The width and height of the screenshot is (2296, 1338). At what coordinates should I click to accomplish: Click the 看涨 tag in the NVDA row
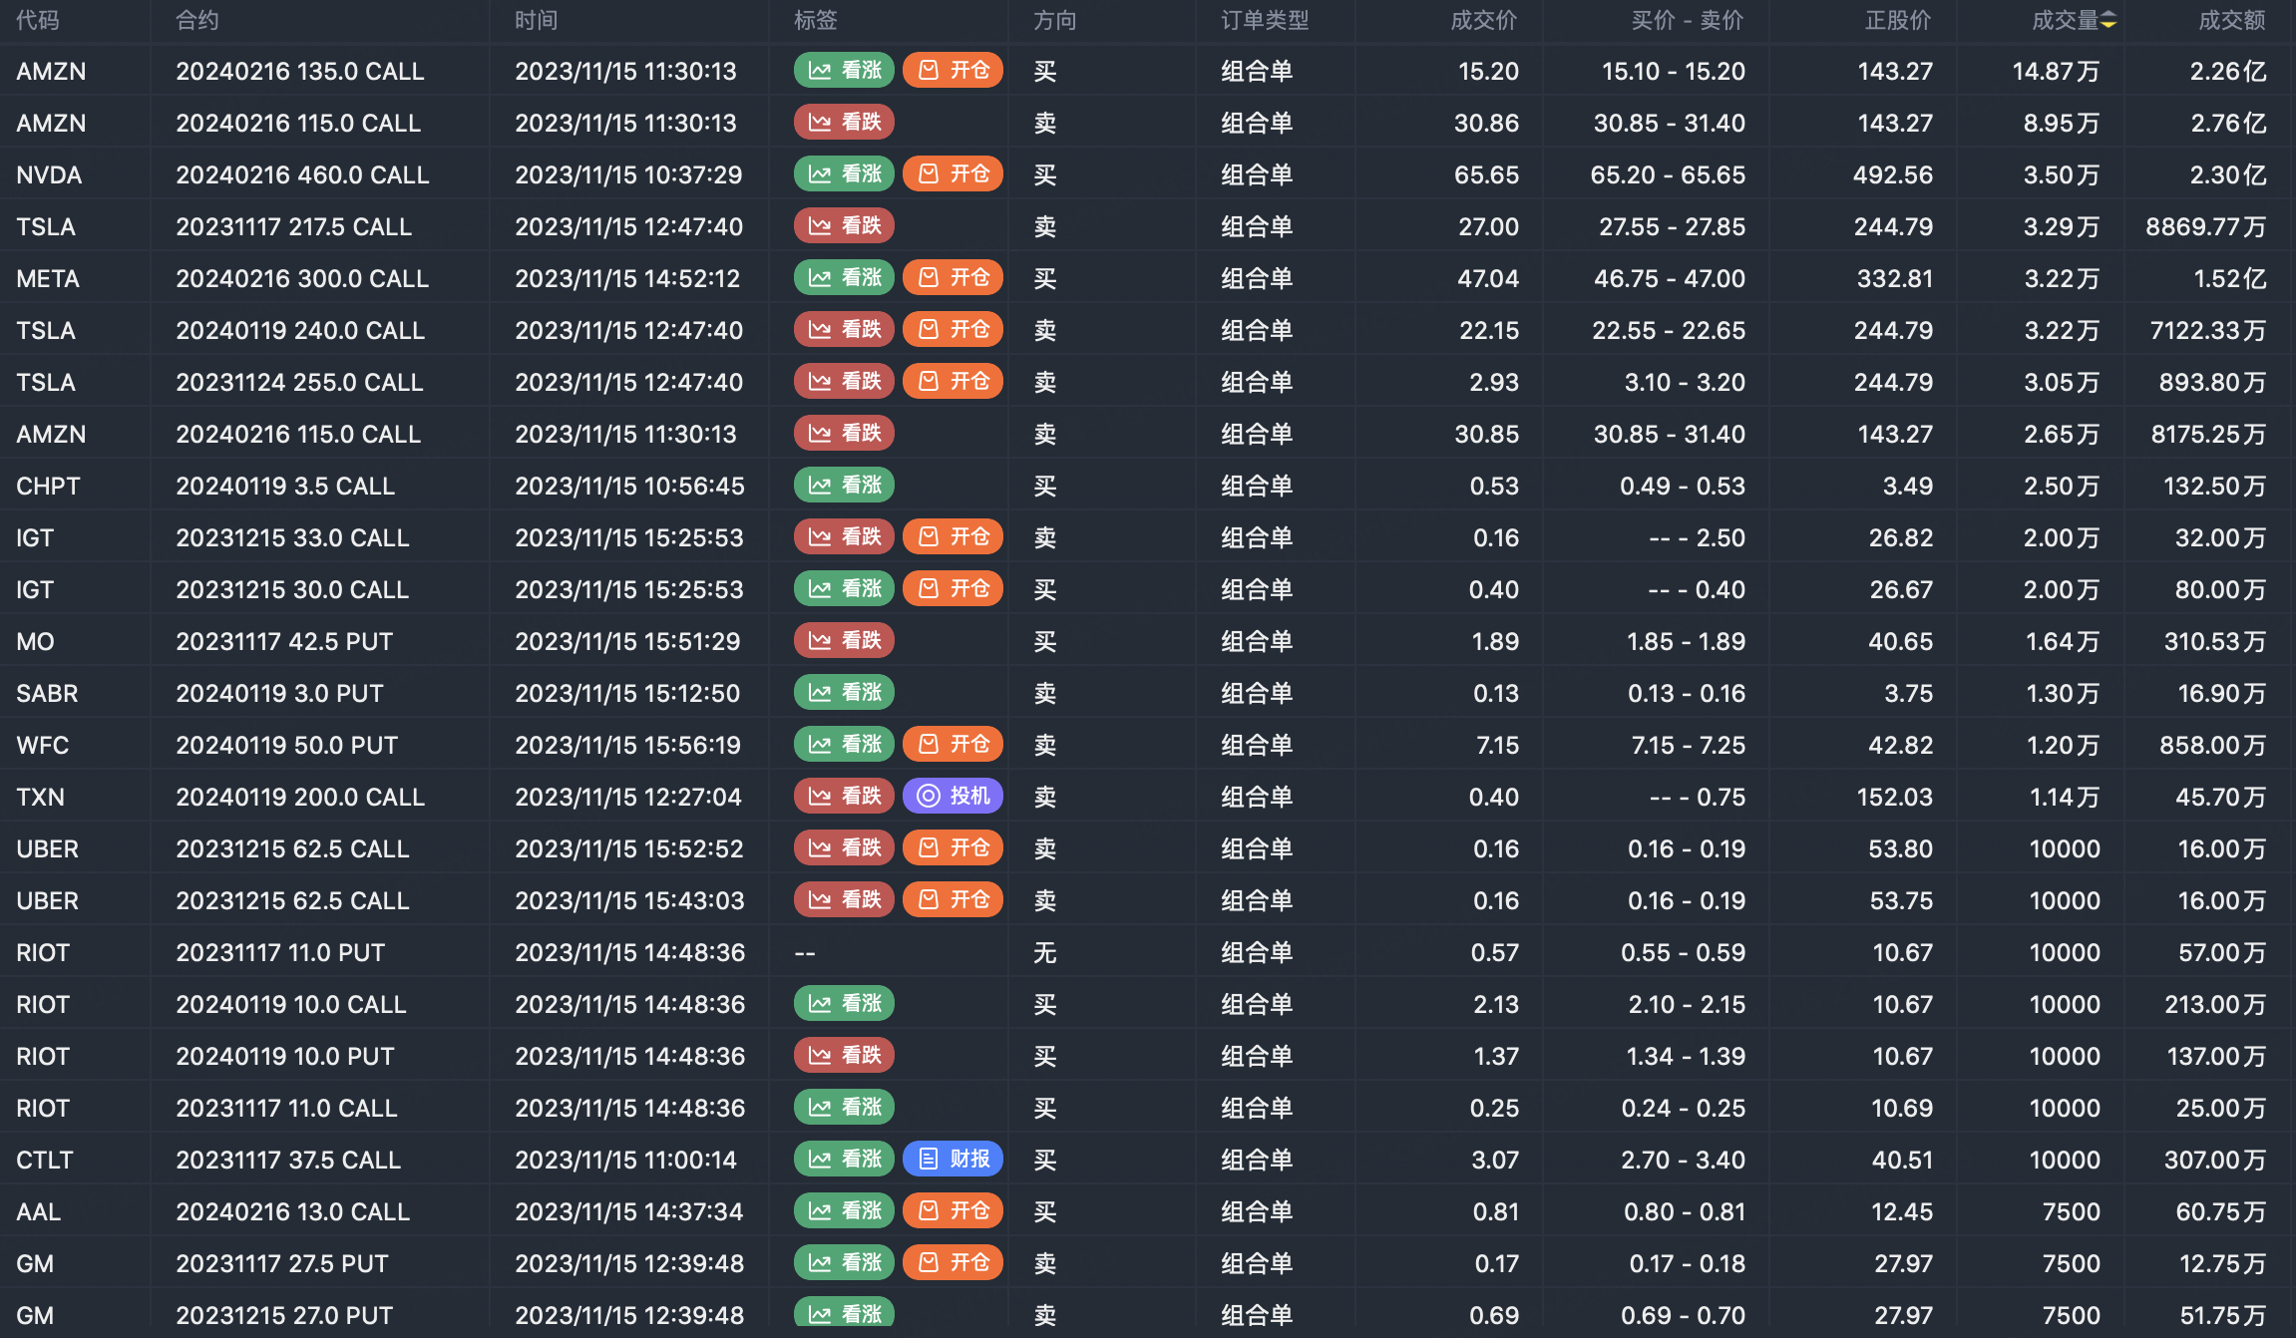[844, 174]
